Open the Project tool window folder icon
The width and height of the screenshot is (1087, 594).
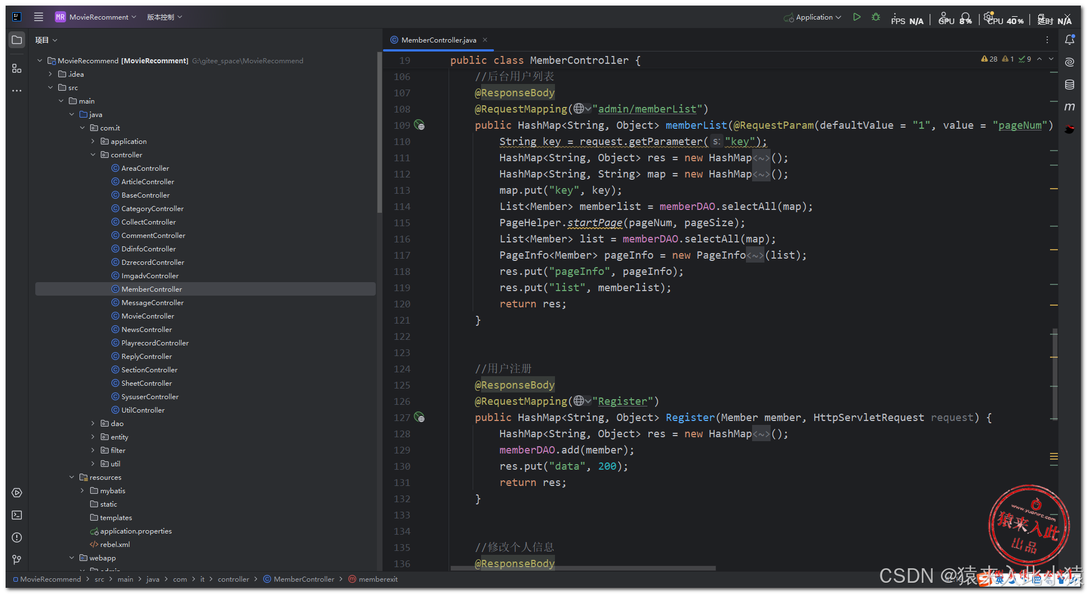point(17,40)
